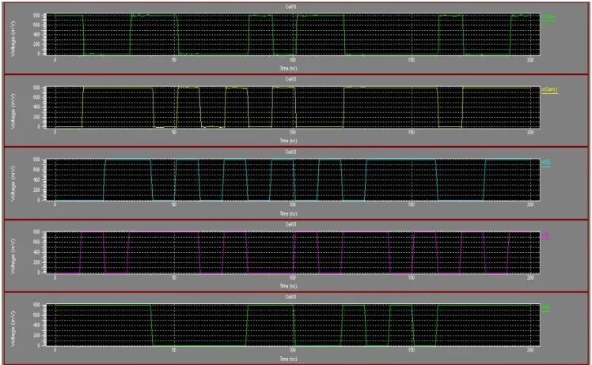
Task: Click the Cell0 title above the Sum plot
Action: coord(290,7)
